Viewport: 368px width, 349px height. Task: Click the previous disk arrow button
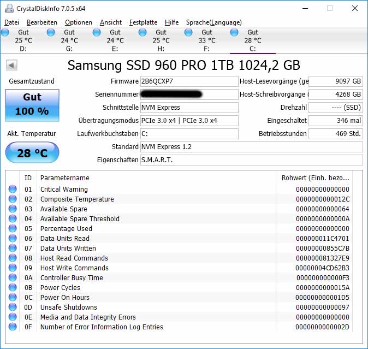pos(11,65)
